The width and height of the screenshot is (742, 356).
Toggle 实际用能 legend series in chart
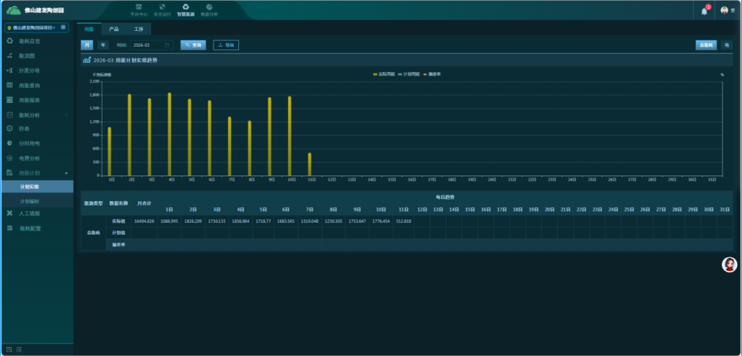tap(383, 74)
